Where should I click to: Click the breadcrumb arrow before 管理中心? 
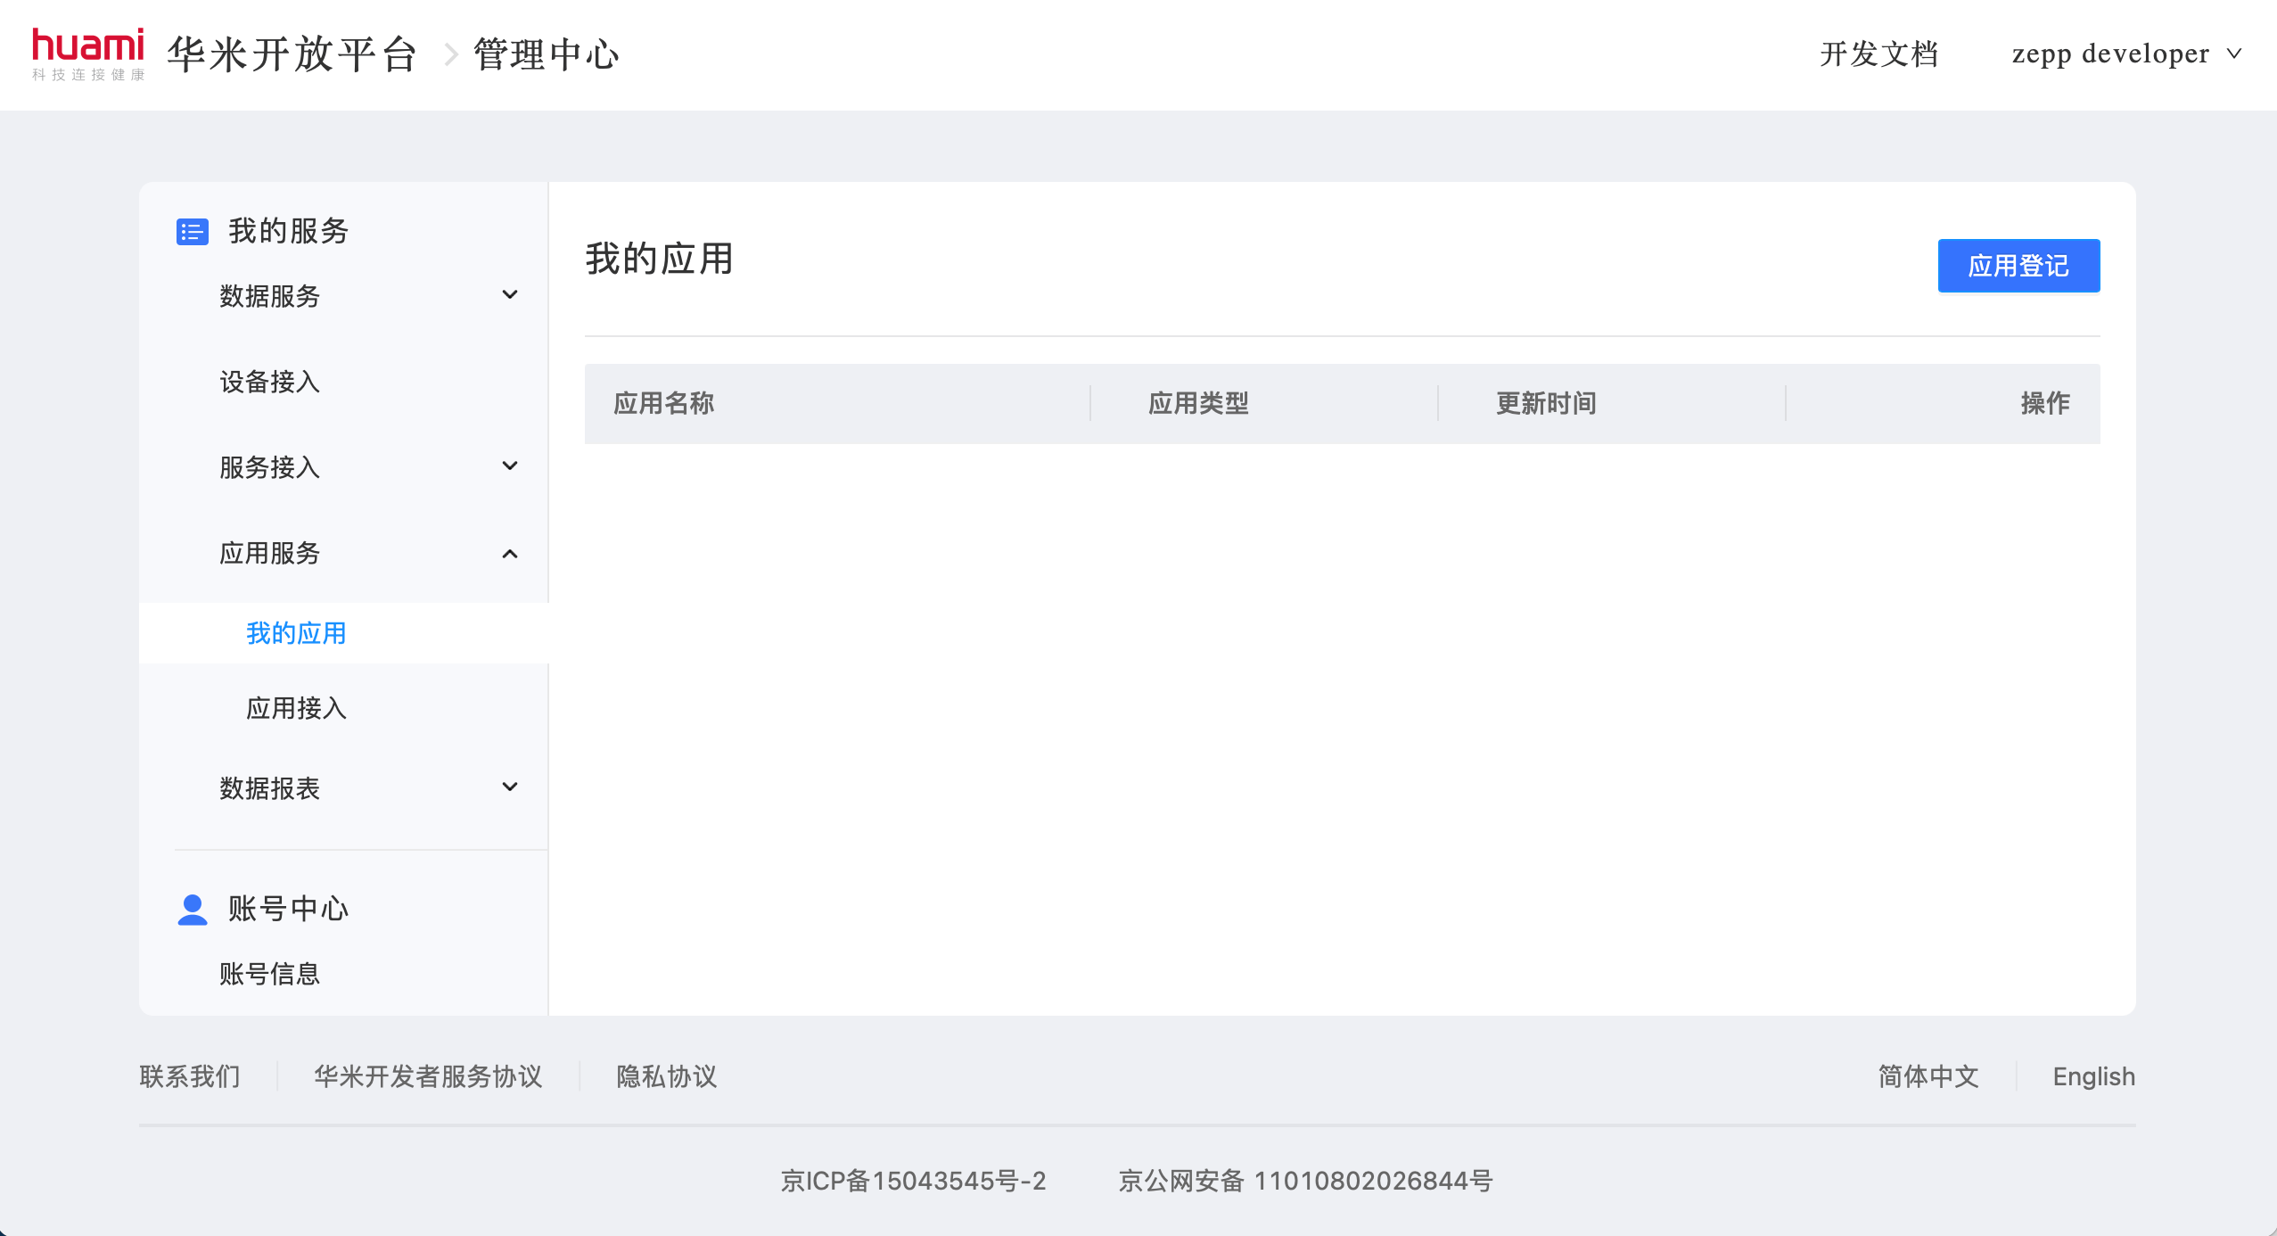click(451, 55)
